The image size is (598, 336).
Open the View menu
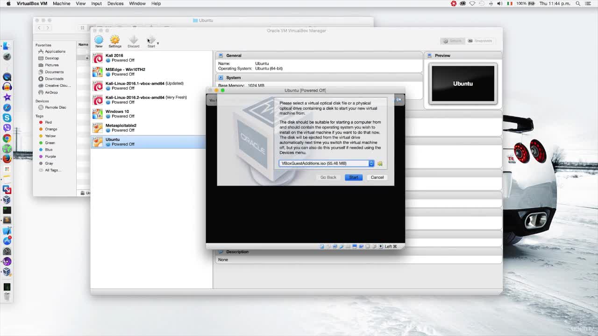[80, 3]
